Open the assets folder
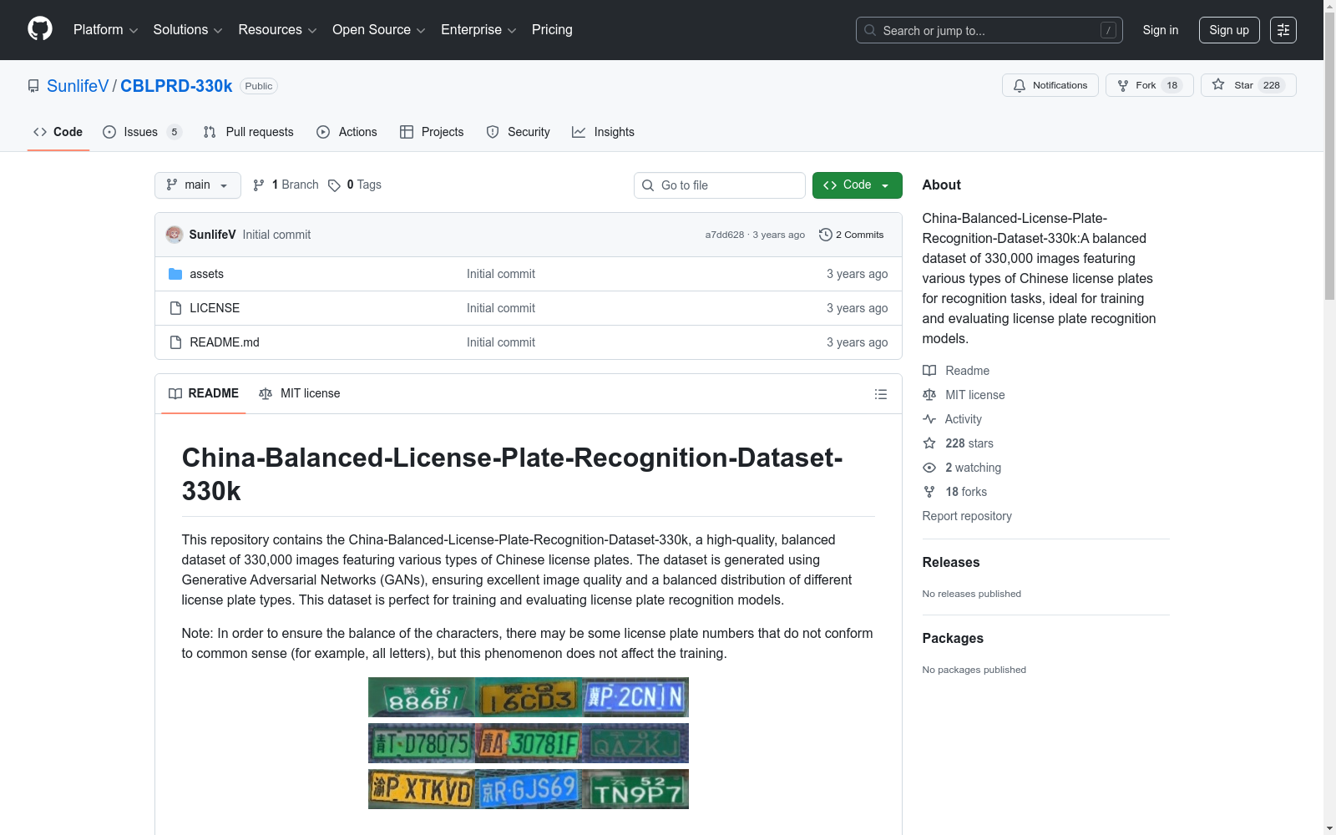The image size is (1336, 835). coord(206,274)
